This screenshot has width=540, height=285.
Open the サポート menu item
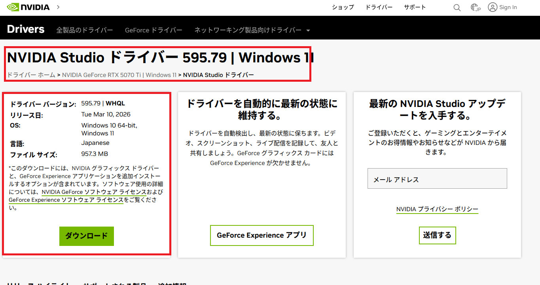coord(415,7)
